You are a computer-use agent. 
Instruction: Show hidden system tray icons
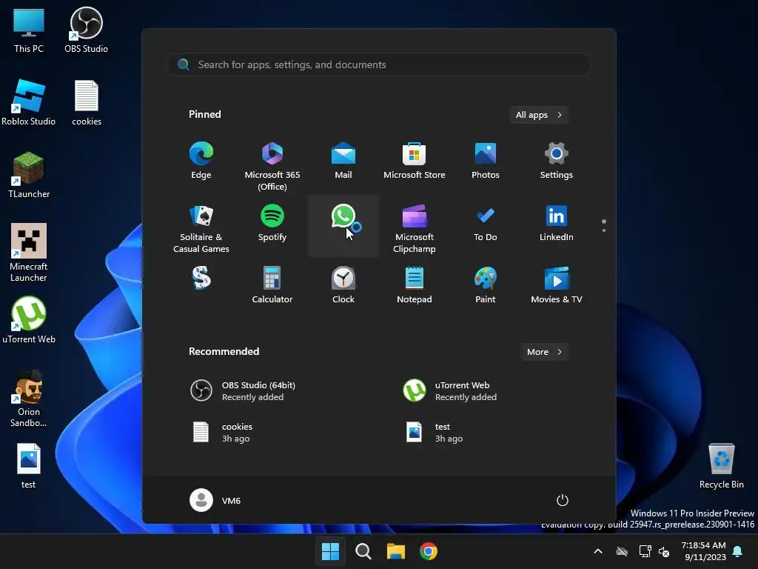click(x=598, y=551)
